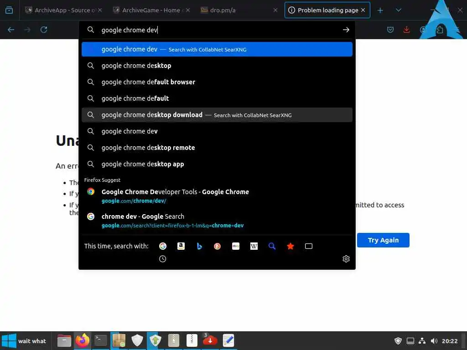
Task: Search this time with Wikipedia
Action: click(254, 246)
